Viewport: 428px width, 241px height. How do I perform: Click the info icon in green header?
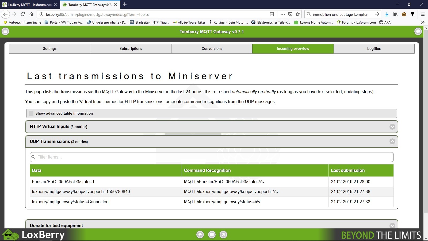coord(418,32)
